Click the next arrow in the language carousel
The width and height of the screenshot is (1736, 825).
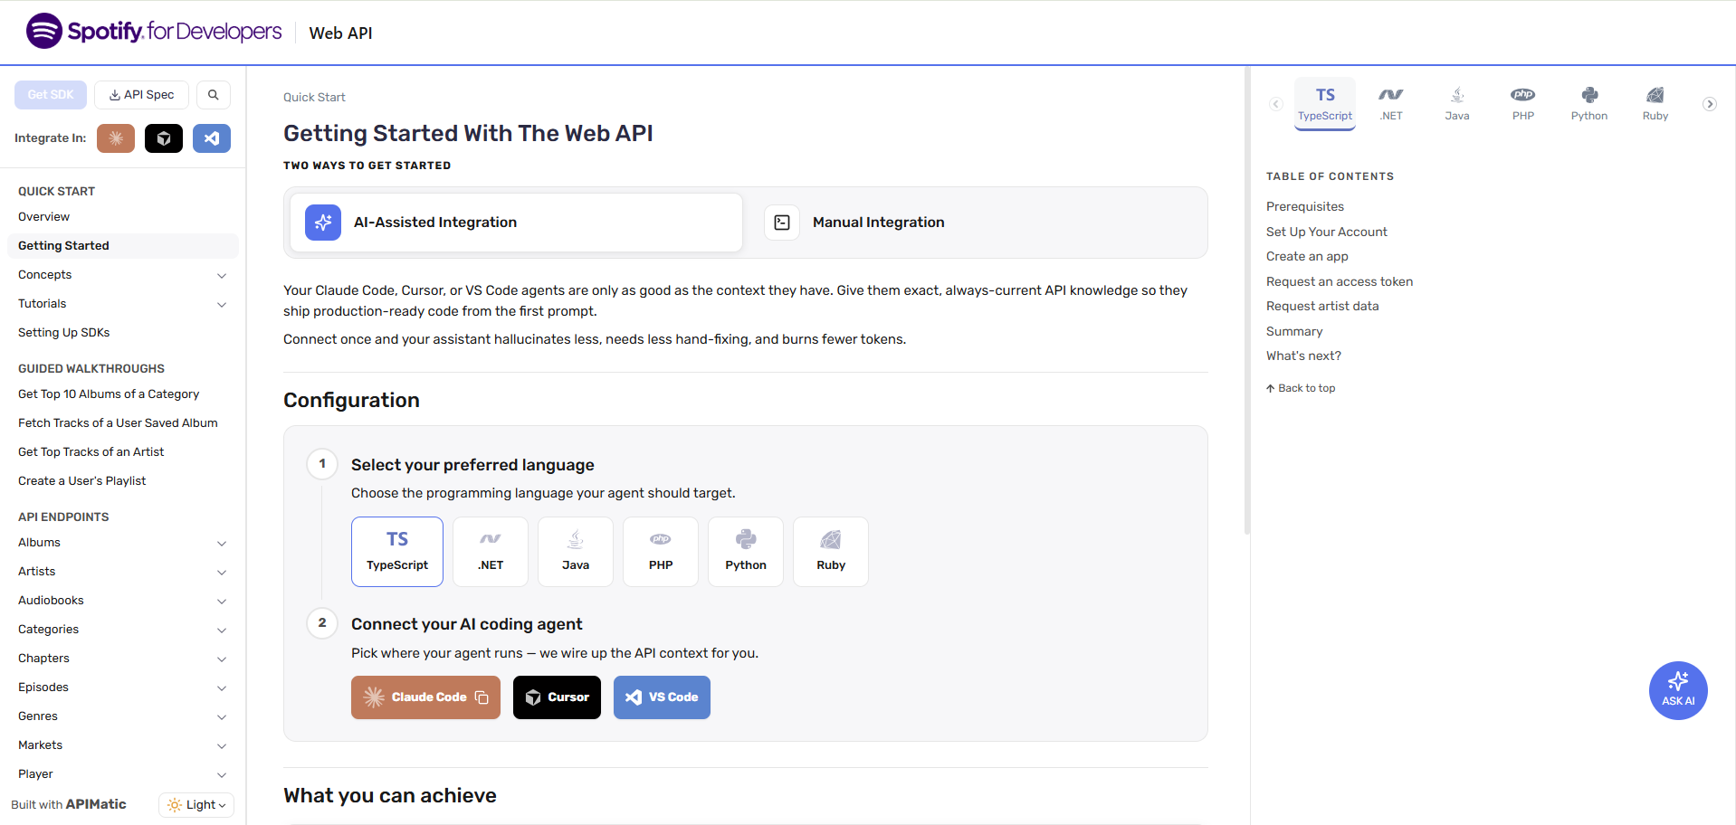[x=1710, y=104]
